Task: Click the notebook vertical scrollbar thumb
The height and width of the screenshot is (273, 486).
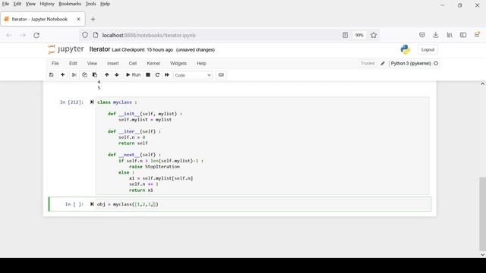Action: pos(482,214)
